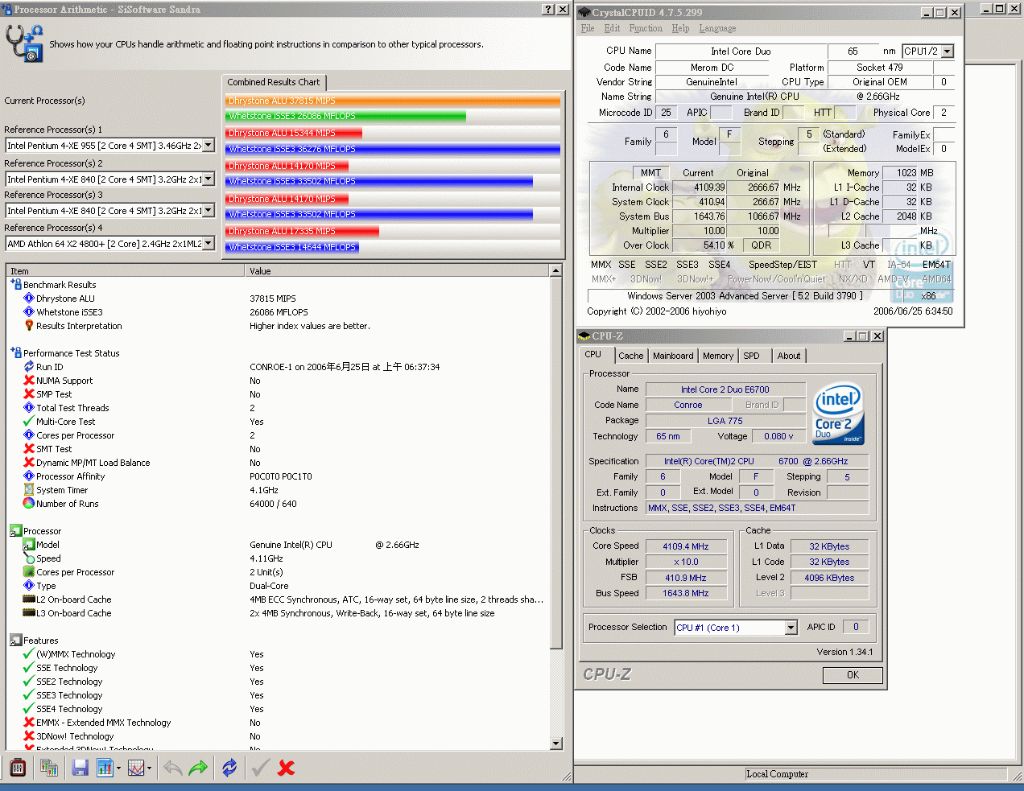Viewport: 1024px width, 791px height.
Task: Click the scroll down arrow of results list
Action: click(x=555, y=744)
